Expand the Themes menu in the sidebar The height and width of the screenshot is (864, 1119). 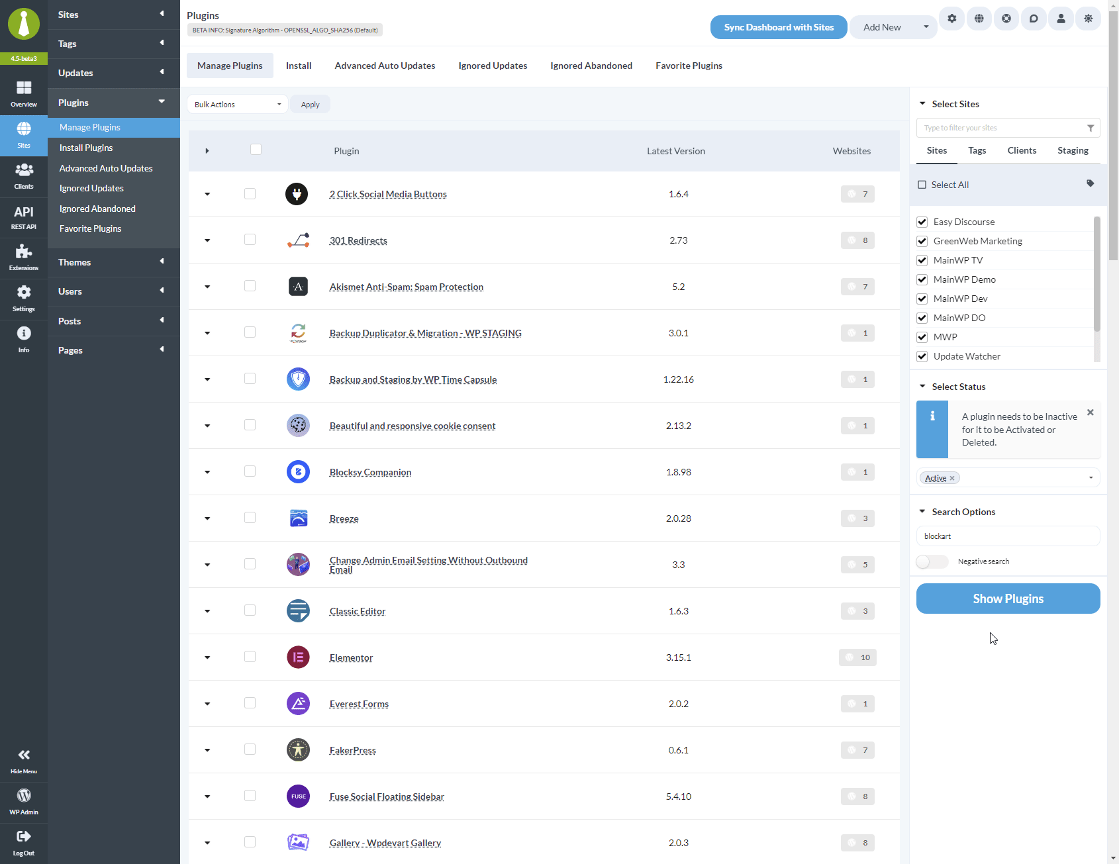point(114,262)
